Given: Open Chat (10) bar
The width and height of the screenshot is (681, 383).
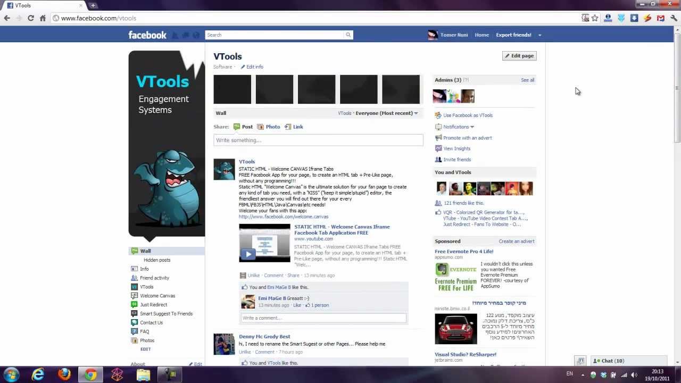Looking at the screenshot, I should pos(629,361).
